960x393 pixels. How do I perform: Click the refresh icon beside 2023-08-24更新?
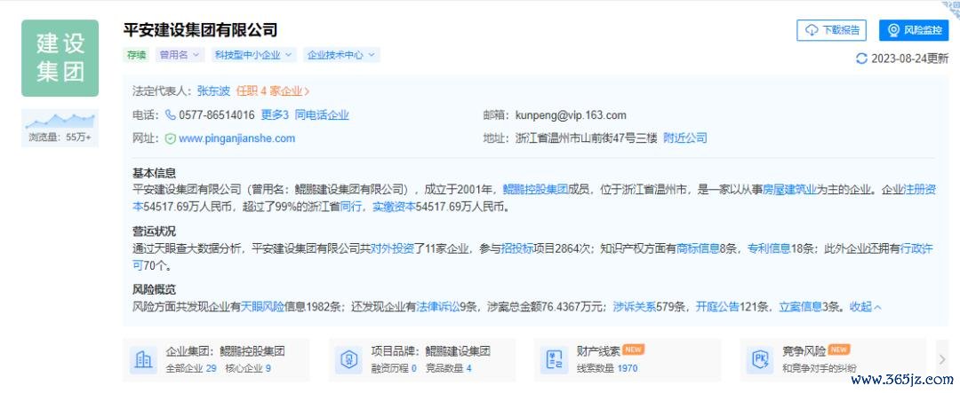861,58
